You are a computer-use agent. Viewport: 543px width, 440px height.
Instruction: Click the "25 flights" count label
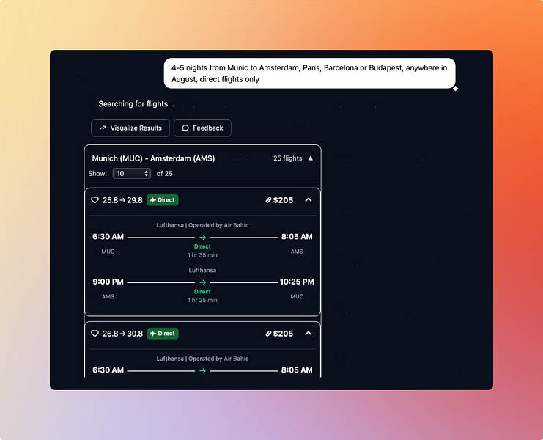pos(287,158)
